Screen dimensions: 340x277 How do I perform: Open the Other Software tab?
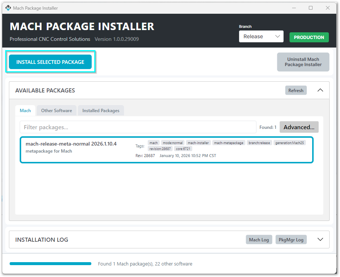(x=56, y=110)
